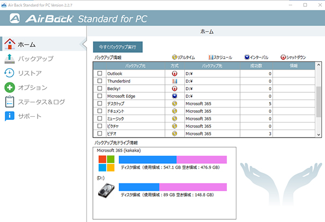This screenshot has width=325, height=222.
Task: Check the Outlook backup checkbox
Action: pyautogui.click(x=100, y=73)
